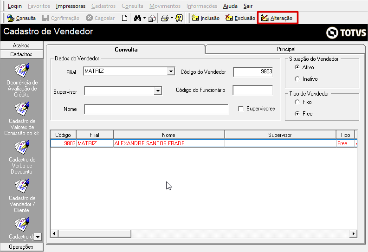Click the icon right of binoculars dropdown
The height and width of the screenshot is (252, 368).
coord(152,18)
